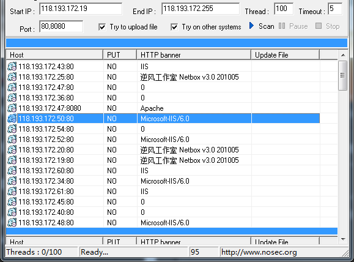Click the blue progress bar

pyautogui.click(x=177, y=43)
